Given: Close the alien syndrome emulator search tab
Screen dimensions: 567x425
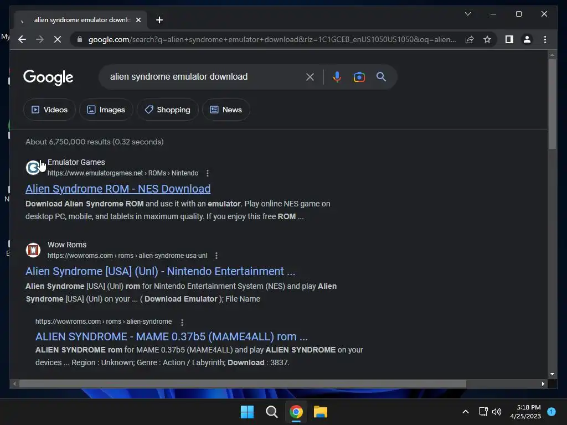Looking at the screenshot, I should pyautogui.click(x=138, y=20).
